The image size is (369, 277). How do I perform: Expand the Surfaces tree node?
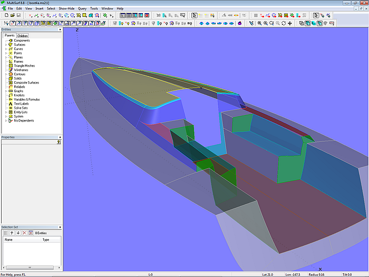pyautogui.click(x=6, y=45)
